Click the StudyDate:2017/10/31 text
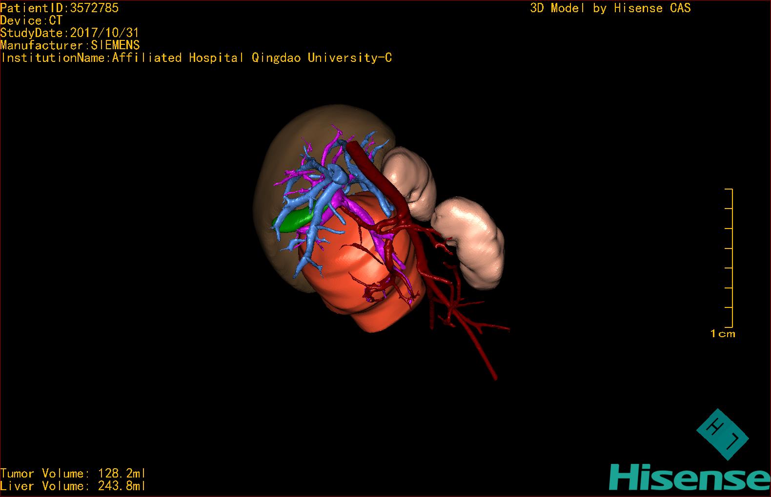The image size is (771, 497). click(70, 33)
